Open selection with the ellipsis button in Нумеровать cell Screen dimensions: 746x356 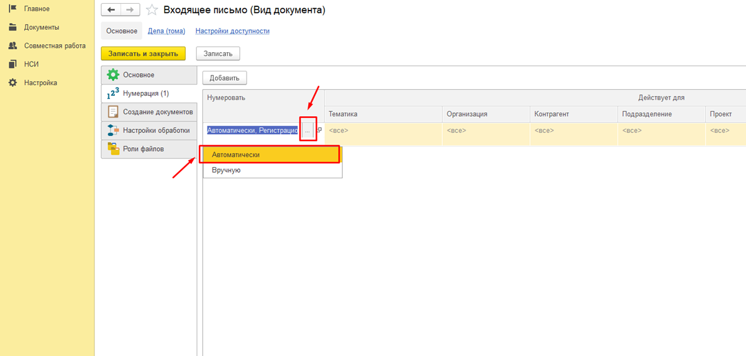tap(307, 131)
